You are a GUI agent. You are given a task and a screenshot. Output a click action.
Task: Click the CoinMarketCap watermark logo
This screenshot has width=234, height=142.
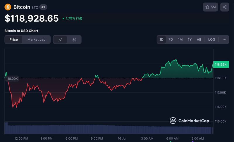(x=190, y=120)
